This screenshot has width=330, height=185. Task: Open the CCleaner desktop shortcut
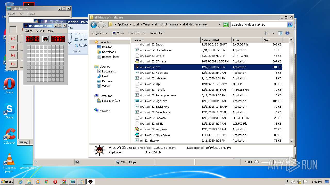pyautogui.click(x=9, y=136)
